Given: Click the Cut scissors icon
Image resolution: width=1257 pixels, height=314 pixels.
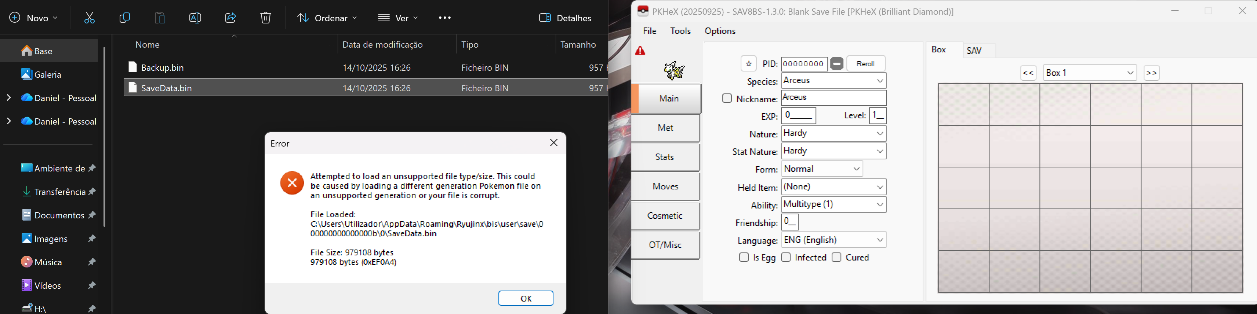Looking at the screenshot, I should click(x=89, y=18).
